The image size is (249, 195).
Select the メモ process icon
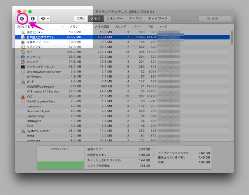[23, 52]
